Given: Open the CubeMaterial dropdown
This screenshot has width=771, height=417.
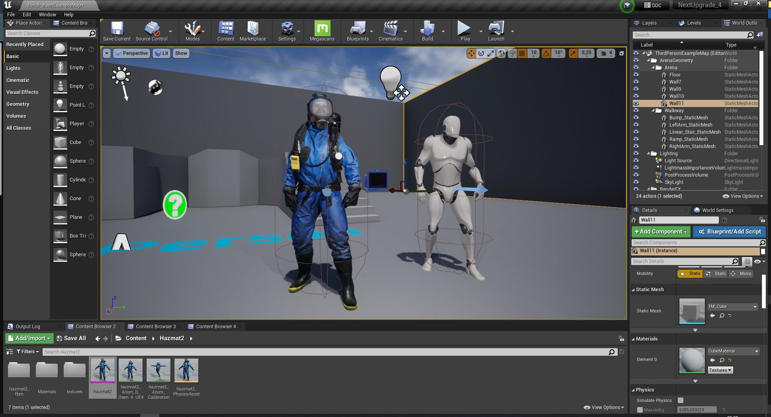Looking at the screenshot, I should (734, 351).
